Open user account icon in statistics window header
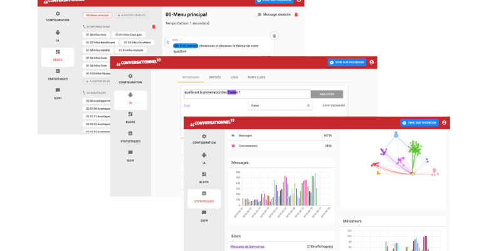The height and width of the screenshot is (251, 489). pos(444,123)
